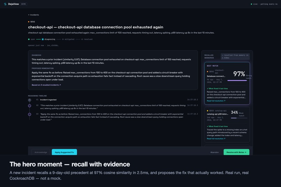Open the Best Match incident card title

tap(216, 76)
